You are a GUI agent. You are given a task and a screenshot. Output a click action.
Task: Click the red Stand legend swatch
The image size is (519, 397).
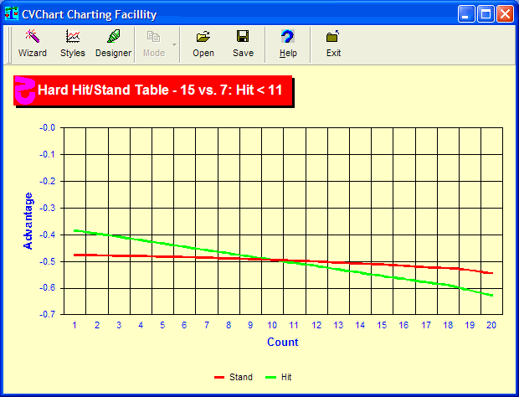tap(220, 378)
